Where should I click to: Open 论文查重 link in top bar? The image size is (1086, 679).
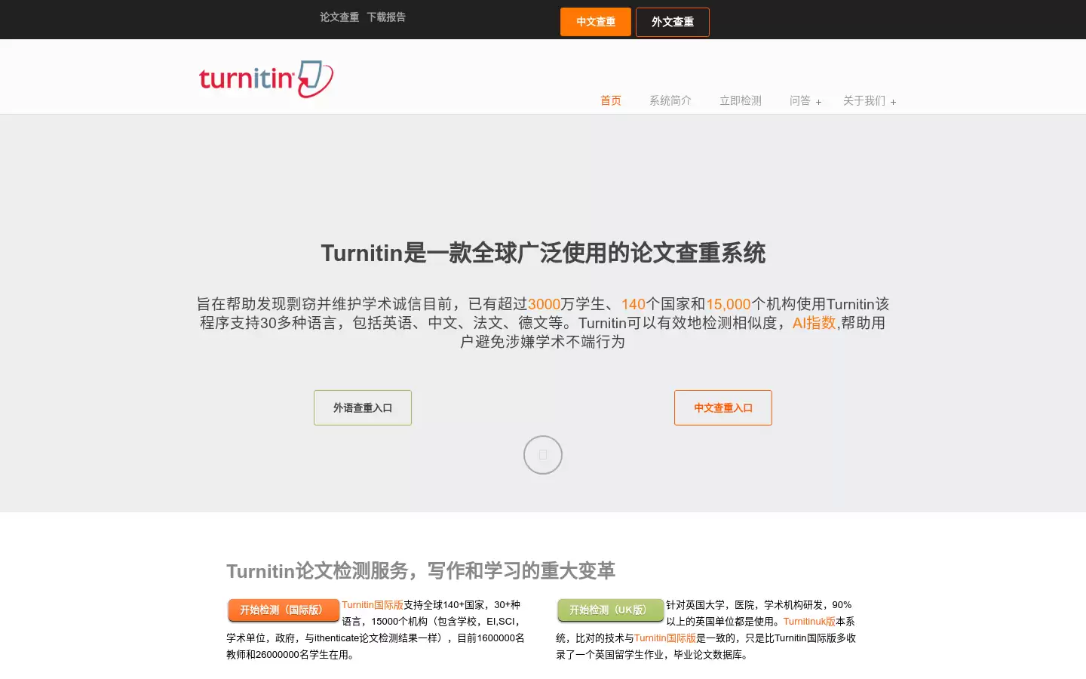pyautogui.click(x=339, y=17)
